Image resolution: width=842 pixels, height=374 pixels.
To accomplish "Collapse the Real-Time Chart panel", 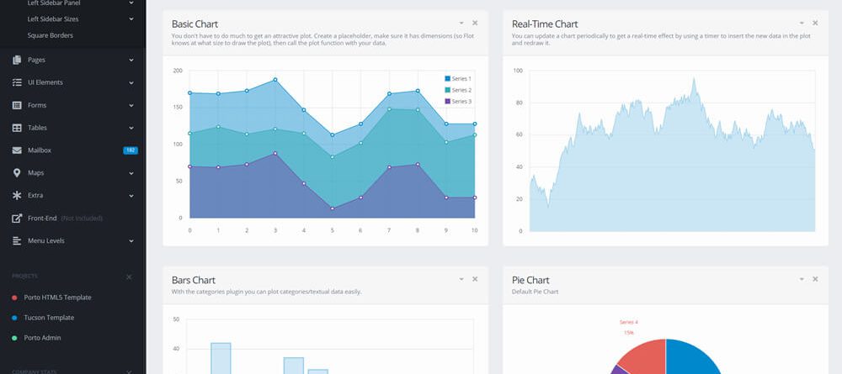I will tap(801, 23).
